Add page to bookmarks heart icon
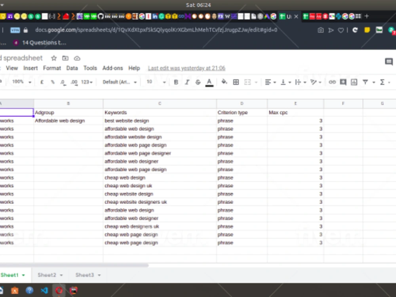Viewport: 396px width, 297px height. coord(341,30)
